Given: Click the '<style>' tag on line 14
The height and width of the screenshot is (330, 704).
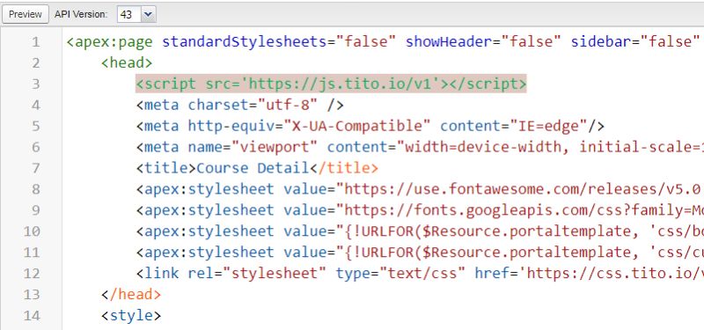Looking at the screenshot, I should [x=131, y=316].
